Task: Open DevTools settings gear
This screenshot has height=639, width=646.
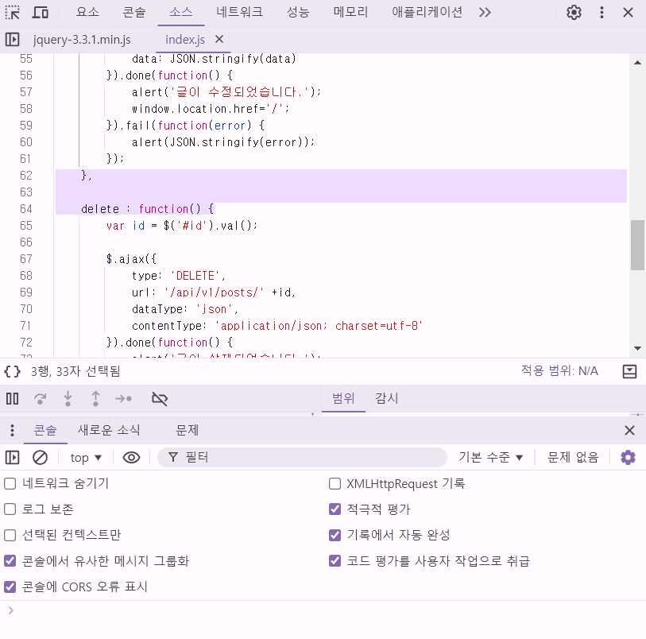Action: 574,13
